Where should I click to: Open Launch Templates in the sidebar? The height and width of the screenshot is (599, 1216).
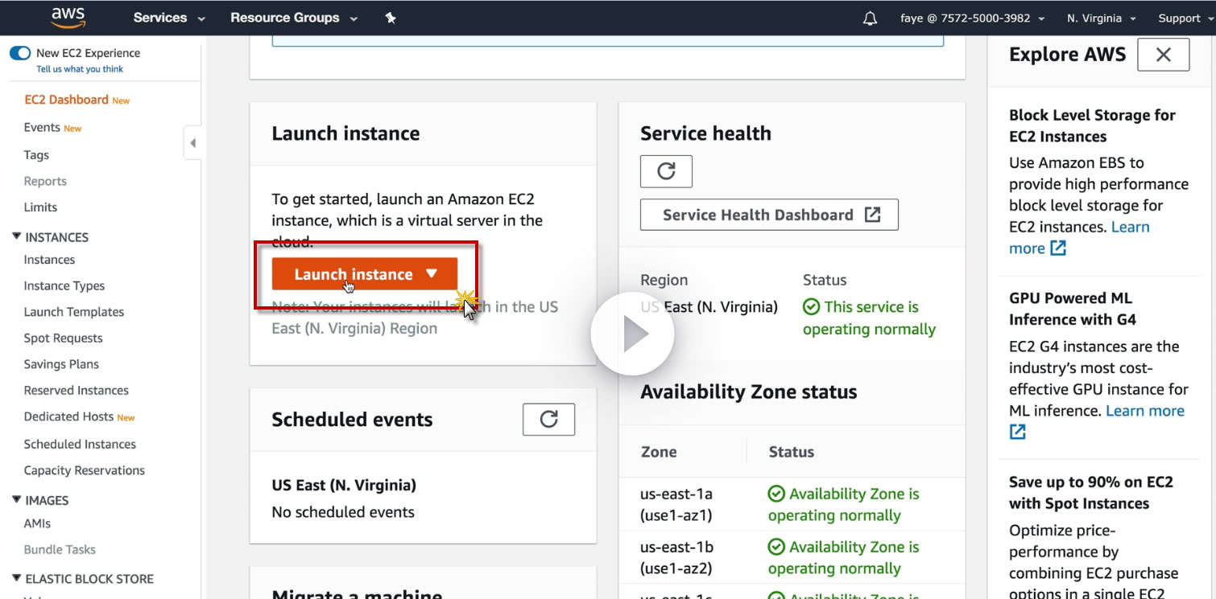(74, 312)
